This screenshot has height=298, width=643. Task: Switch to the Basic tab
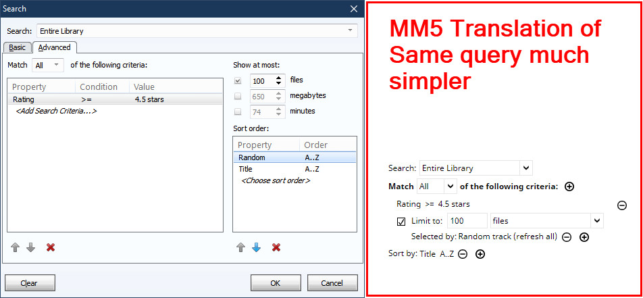coord(17,47)
